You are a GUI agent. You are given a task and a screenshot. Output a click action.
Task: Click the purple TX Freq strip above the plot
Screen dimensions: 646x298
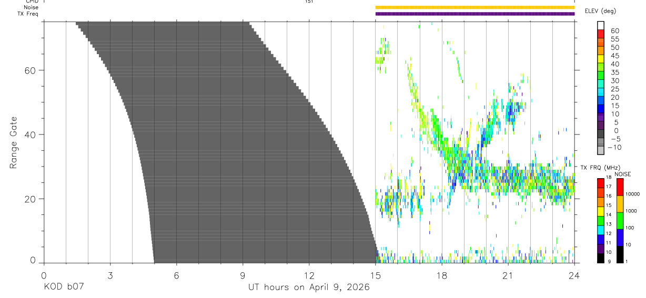pyautogui.click(x=475, y=14)
